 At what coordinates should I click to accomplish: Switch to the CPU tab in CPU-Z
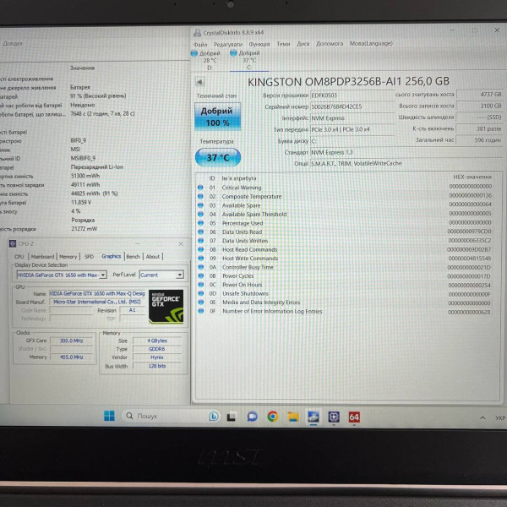19,257
